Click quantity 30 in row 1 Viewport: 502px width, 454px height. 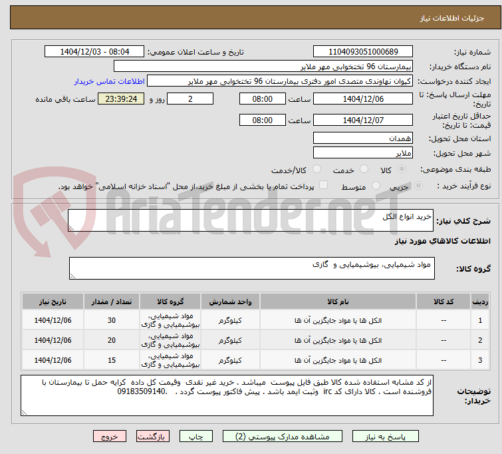coord(112,320)
